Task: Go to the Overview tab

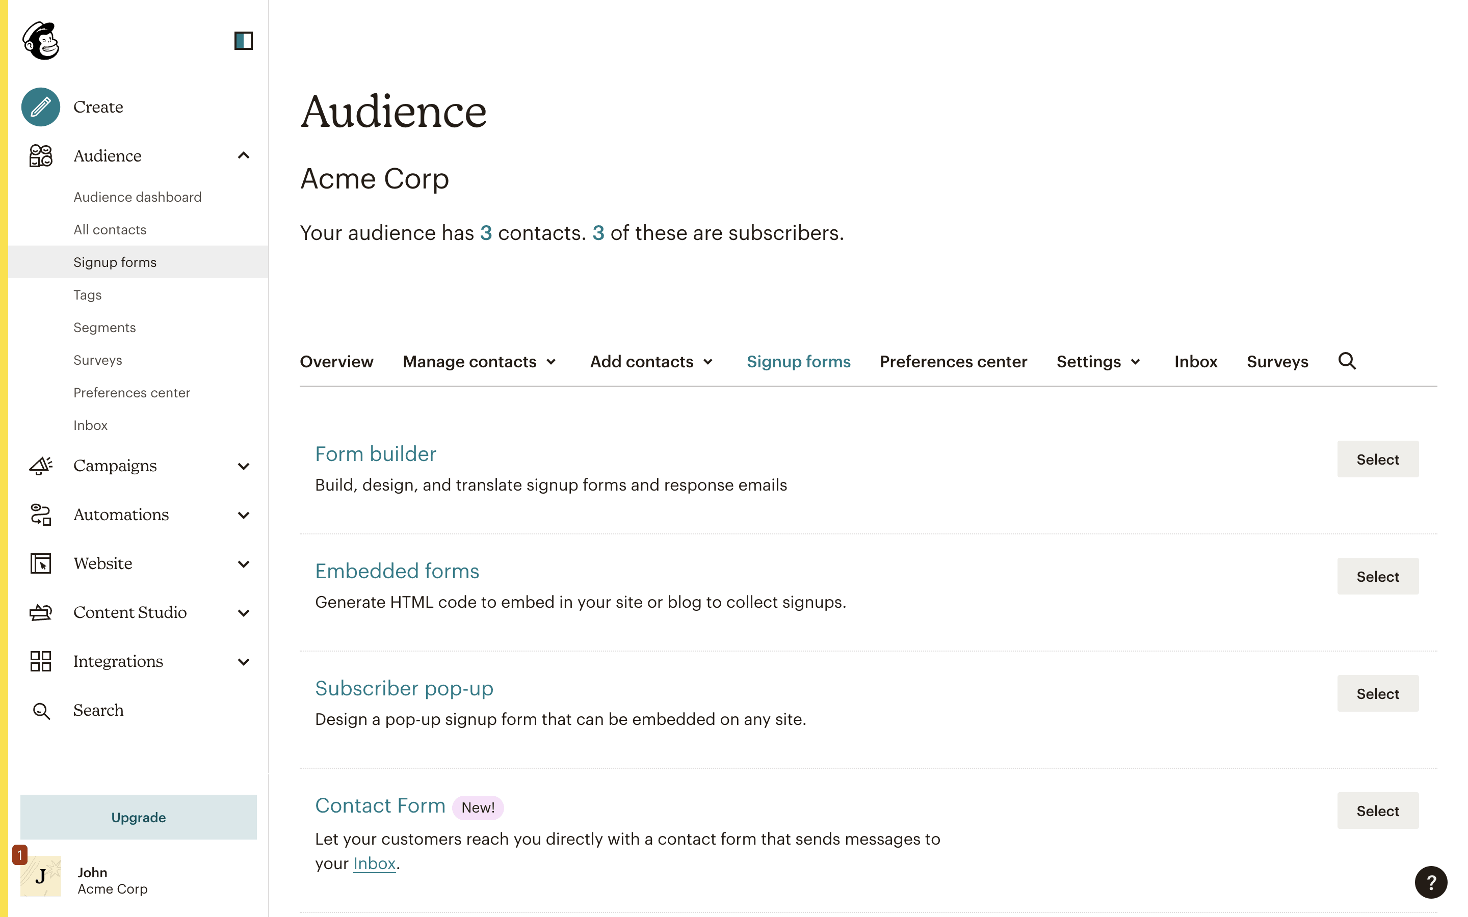Action: point(336,362)
